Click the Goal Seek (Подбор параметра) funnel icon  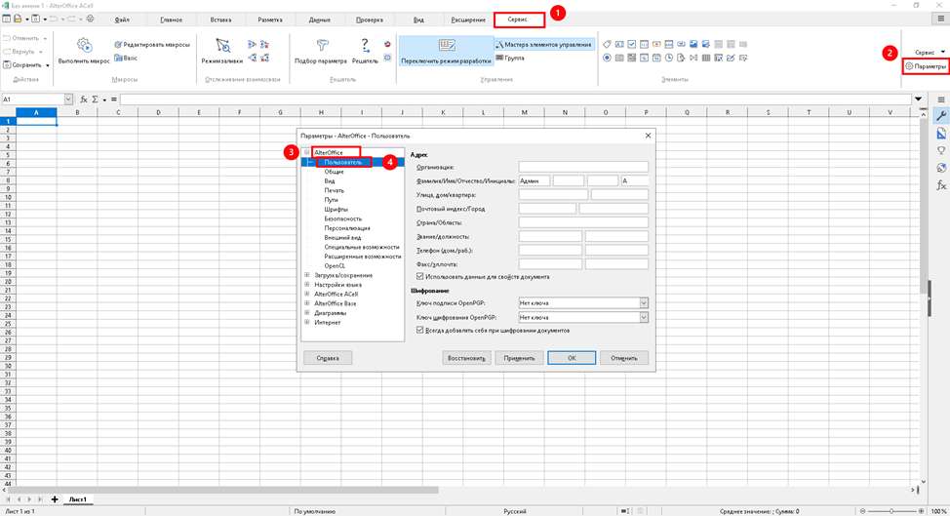320,45
